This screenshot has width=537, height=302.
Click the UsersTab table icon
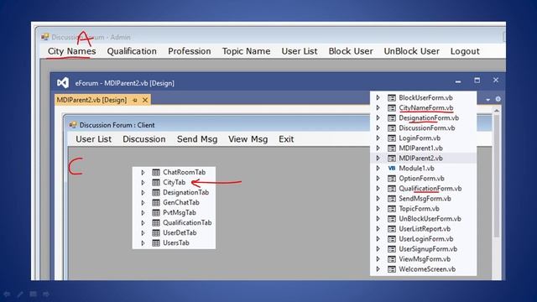coord(156,243)
